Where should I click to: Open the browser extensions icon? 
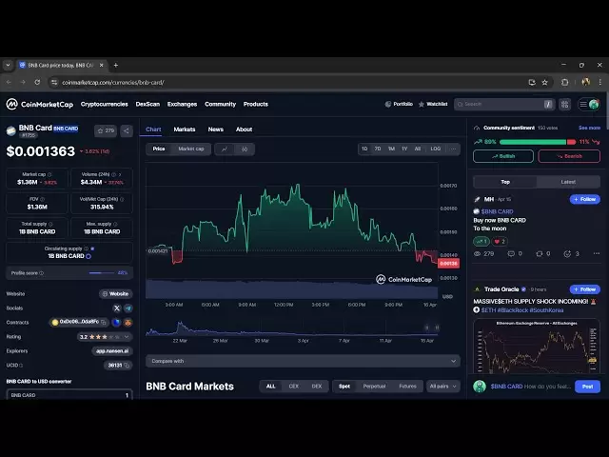tap(564, 83)
